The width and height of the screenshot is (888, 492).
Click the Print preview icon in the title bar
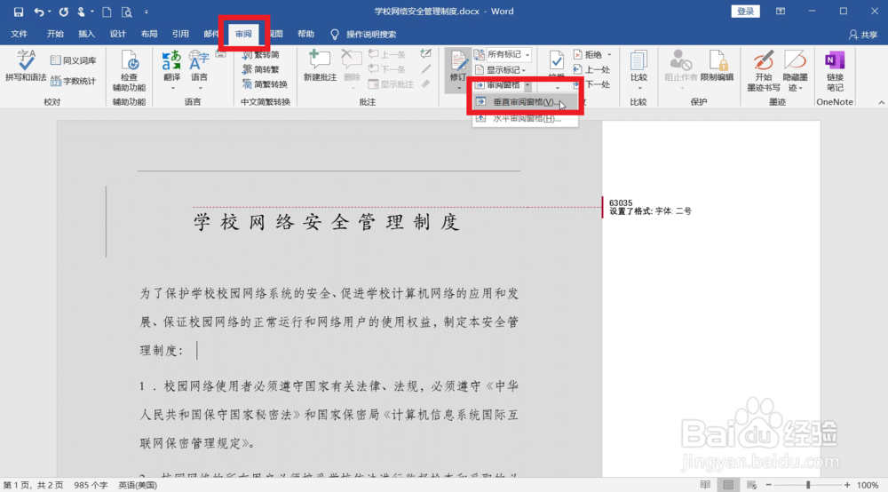coord(127,12)
